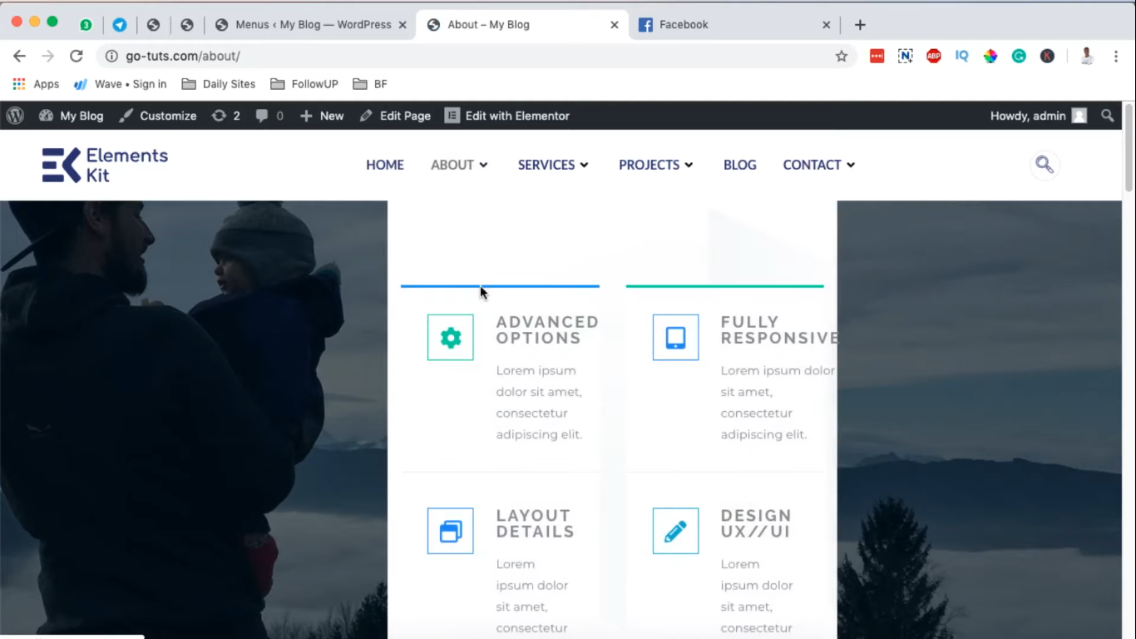Click the IQ extension icon

click(962, 56)
